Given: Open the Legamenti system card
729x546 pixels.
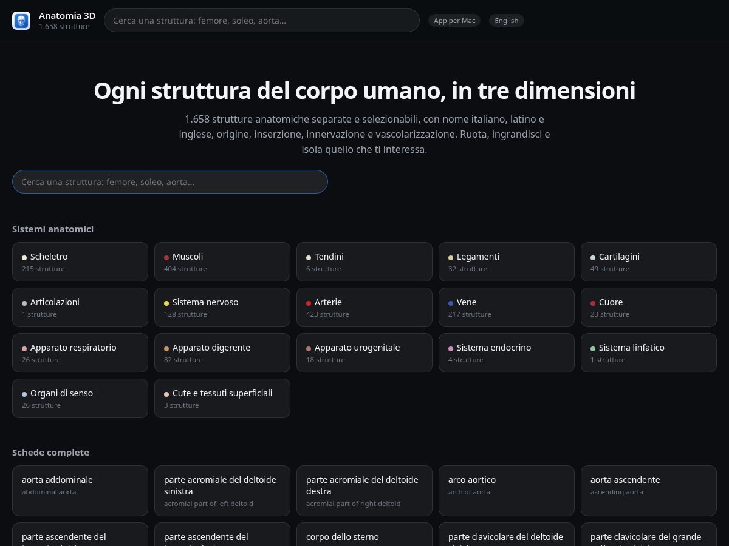Looking at the screenshot, I should coord(507,262).
